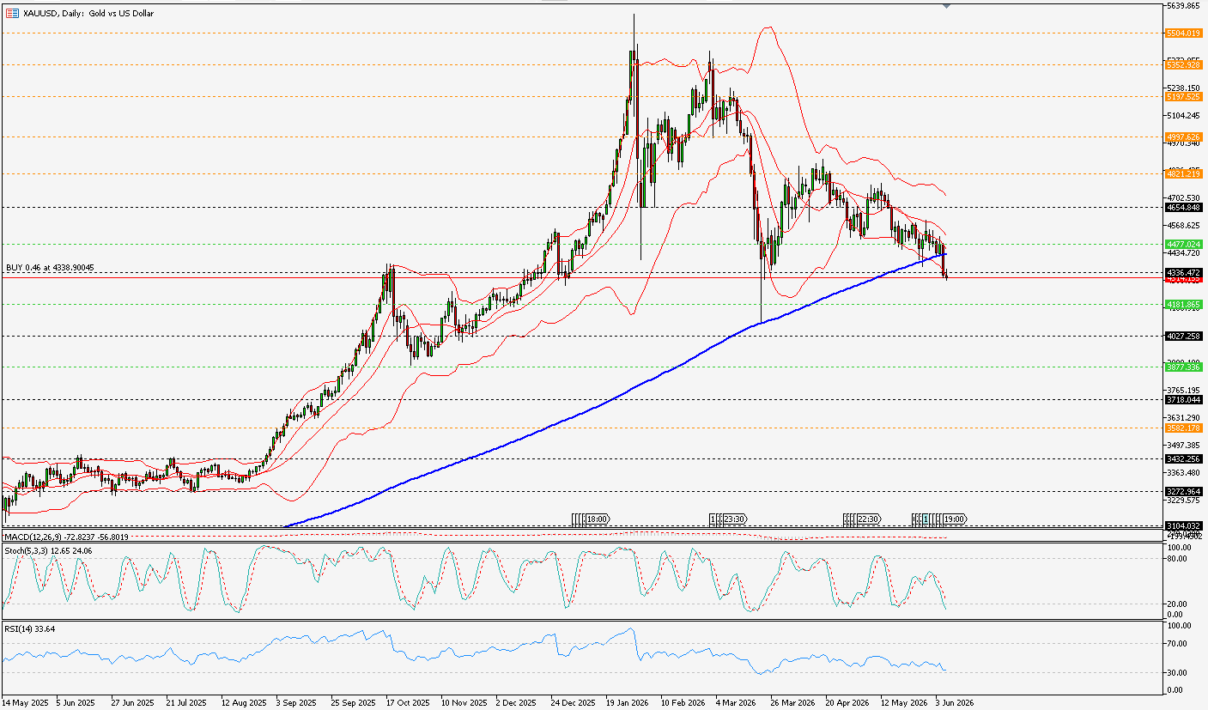Click the 12 May 2026 date label
The height and width of the screenshot is (710, 1208).
pyautogui.click(x=902, y=701)
